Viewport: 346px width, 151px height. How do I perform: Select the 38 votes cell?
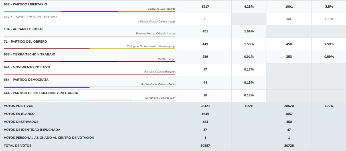point(205,96)
